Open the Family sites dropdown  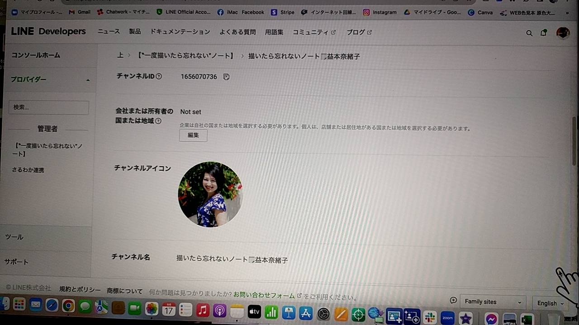tap(493, 302)
